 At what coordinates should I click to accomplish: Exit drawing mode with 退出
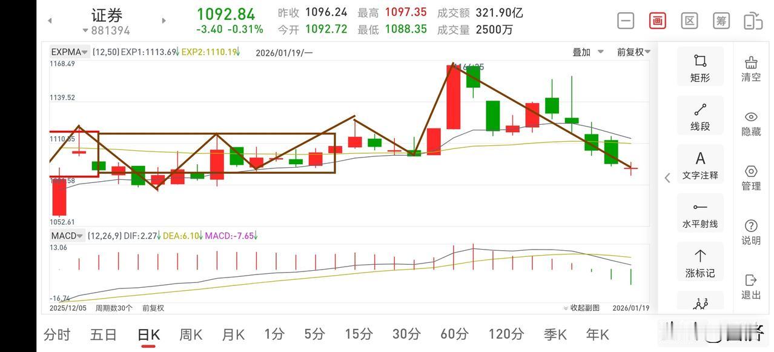[x=751, y=287]
